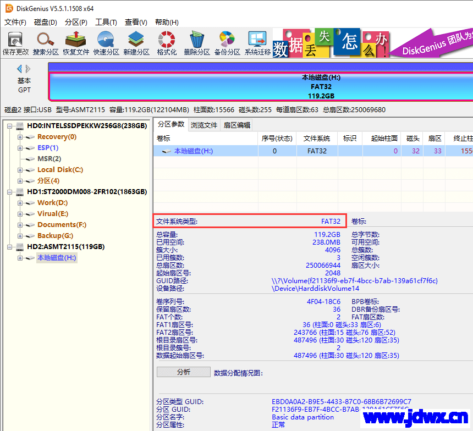Screen dimensions: 473x431
Task: Open the Recover Files (恢复文件) tool
Action: tap(76, 43)
